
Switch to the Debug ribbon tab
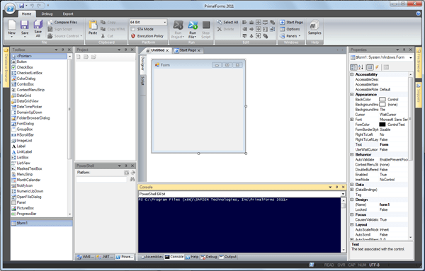tap(47, 14)
